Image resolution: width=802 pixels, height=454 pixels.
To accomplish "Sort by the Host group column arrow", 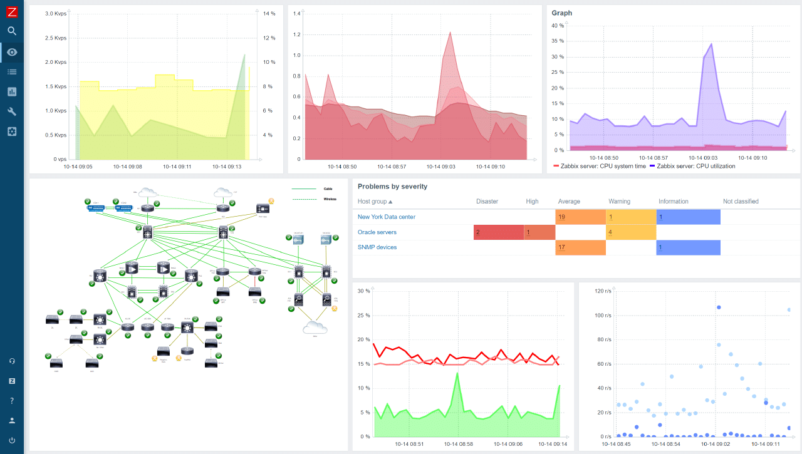I will (x=391, y=201).
